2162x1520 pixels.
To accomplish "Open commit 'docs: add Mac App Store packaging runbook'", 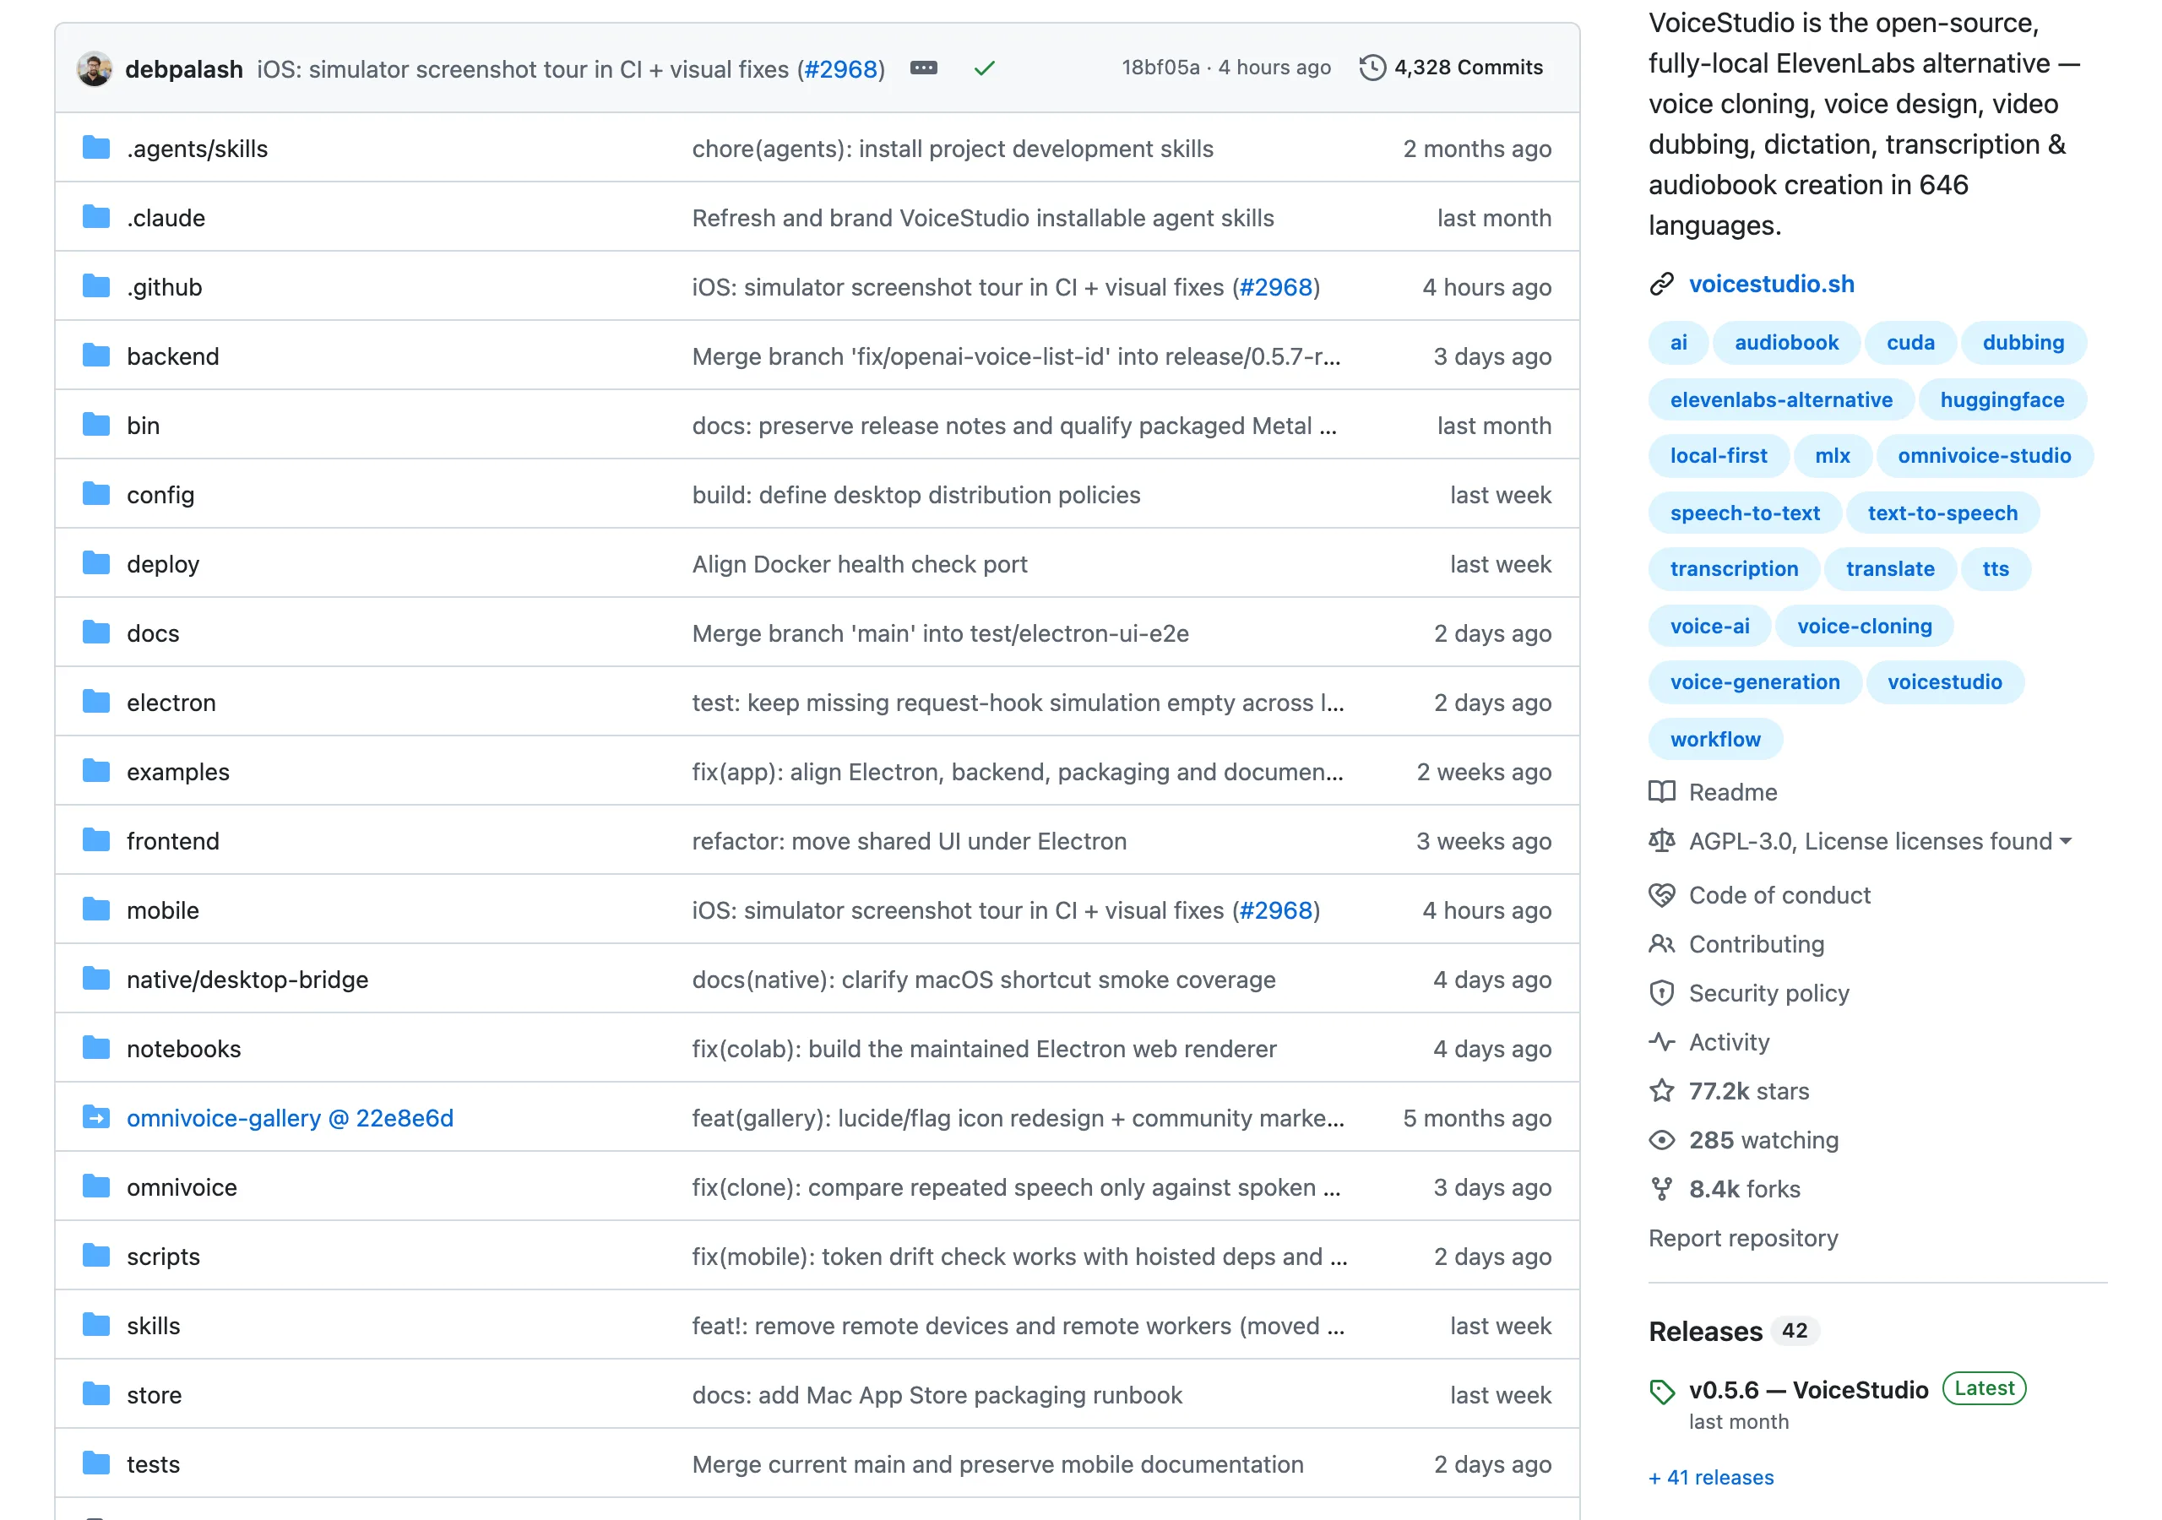I will click(937, 1395).
